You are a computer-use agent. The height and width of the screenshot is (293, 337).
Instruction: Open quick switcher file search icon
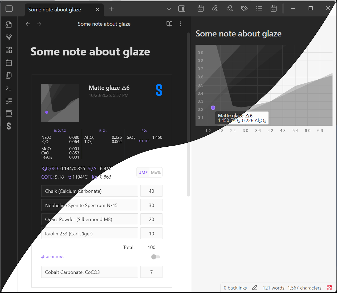pos(9,25)
